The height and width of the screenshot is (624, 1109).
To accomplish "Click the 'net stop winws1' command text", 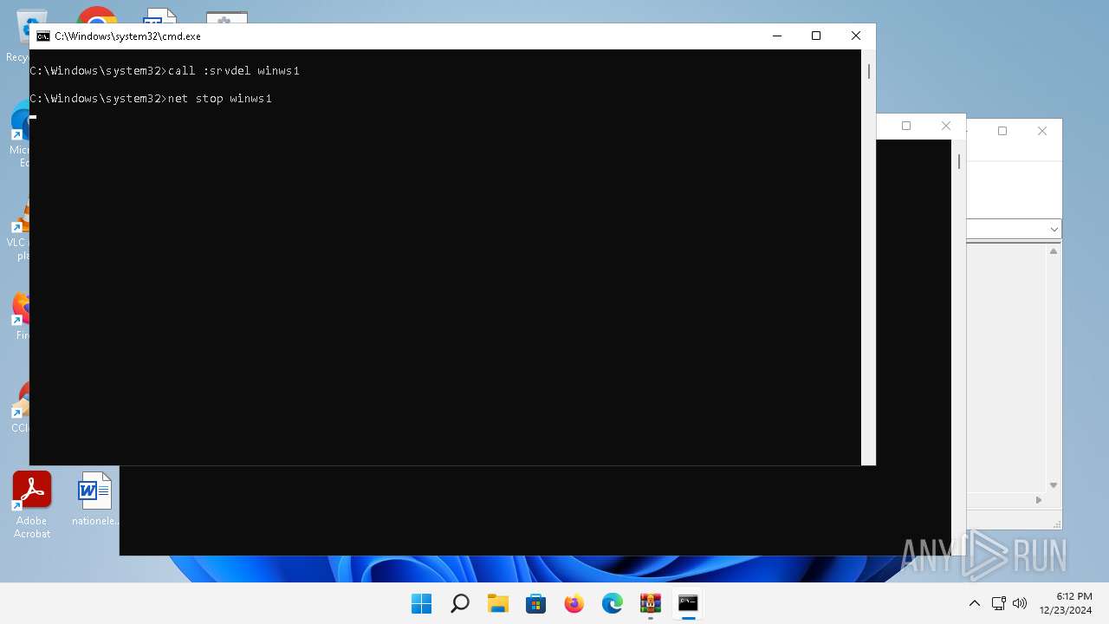I will click(x=220, y=99).
